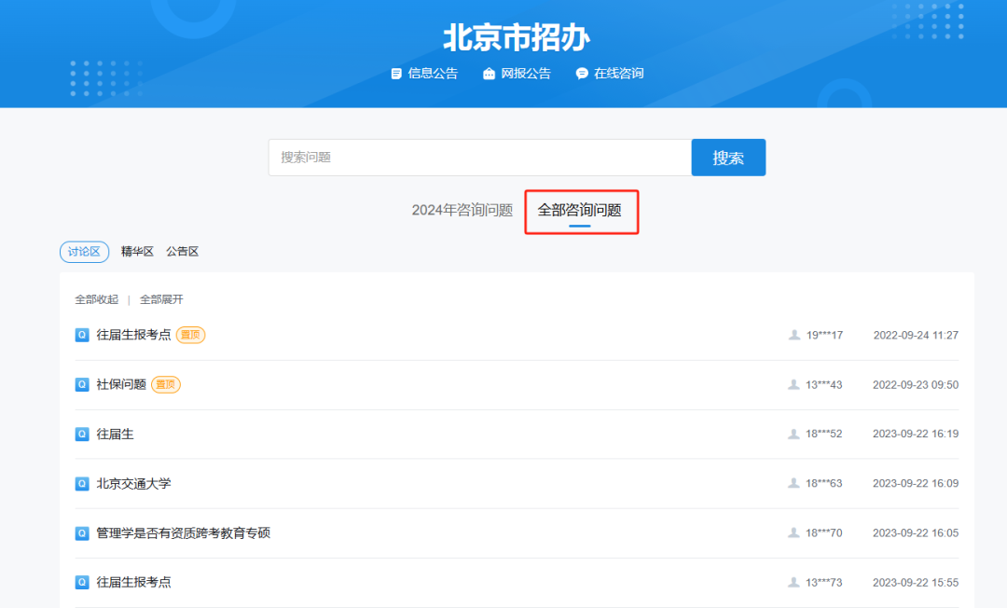The width and height of the screenshot is (1007, 608).
Task: Open the pinned 往届生报考点 question
Action: [133, 335]
